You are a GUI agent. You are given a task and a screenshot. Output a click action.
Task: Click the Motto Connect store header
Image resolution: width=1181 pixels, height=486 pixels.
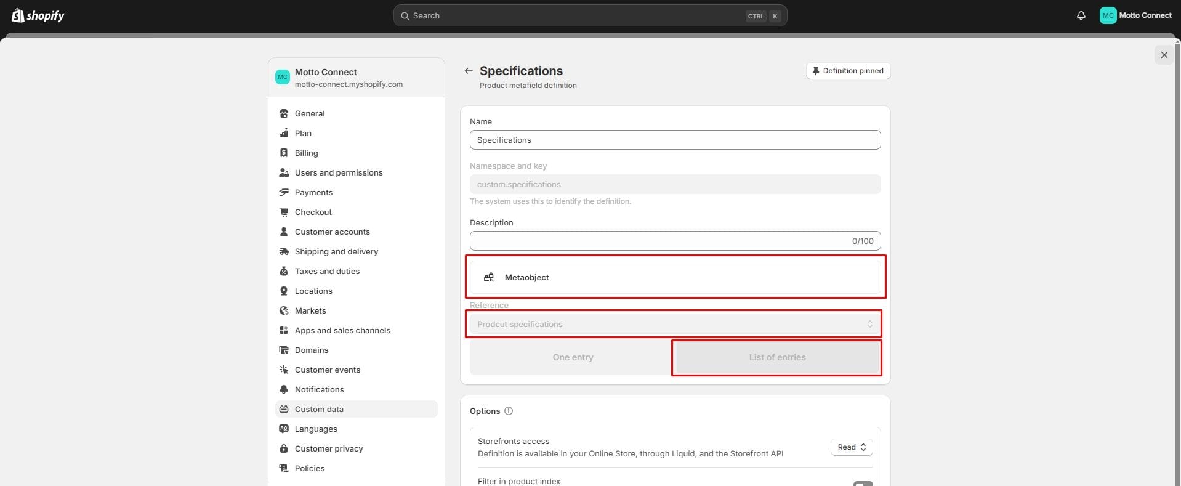pos(357,78)
